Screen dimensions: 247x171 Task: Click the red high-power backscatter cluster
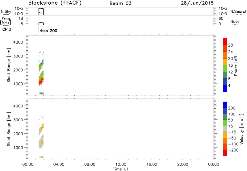point(41,81)
